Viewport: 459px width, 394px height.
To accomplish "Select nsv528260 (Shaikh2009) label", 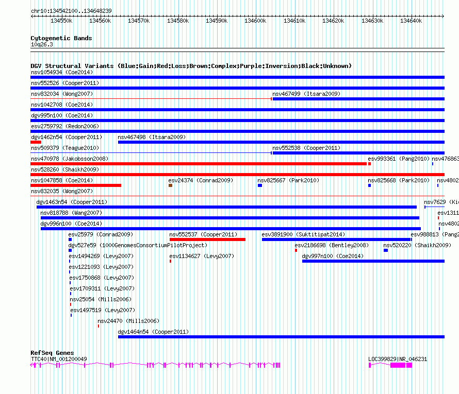I will point(65,169).
